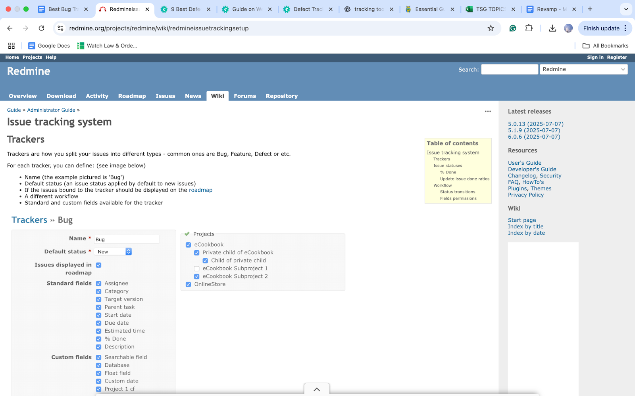This screenshot has height=396, width=635.
Task: Toggle the OnlineStore project checkbox
Action: coord(188,284)
